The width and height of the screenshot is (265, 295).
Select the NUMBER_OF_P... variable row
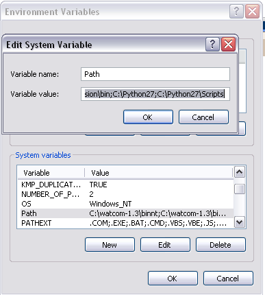(x=126, y=194)
